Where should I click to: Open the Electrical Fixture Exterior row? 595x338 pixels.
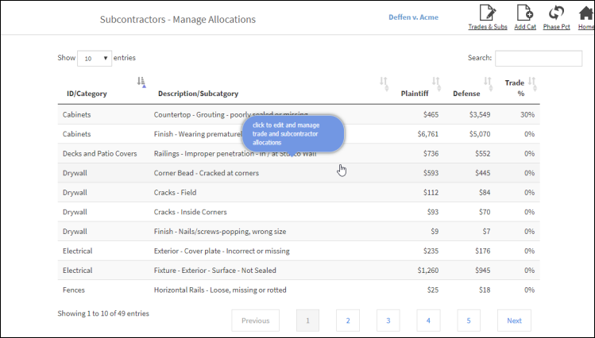298,270
